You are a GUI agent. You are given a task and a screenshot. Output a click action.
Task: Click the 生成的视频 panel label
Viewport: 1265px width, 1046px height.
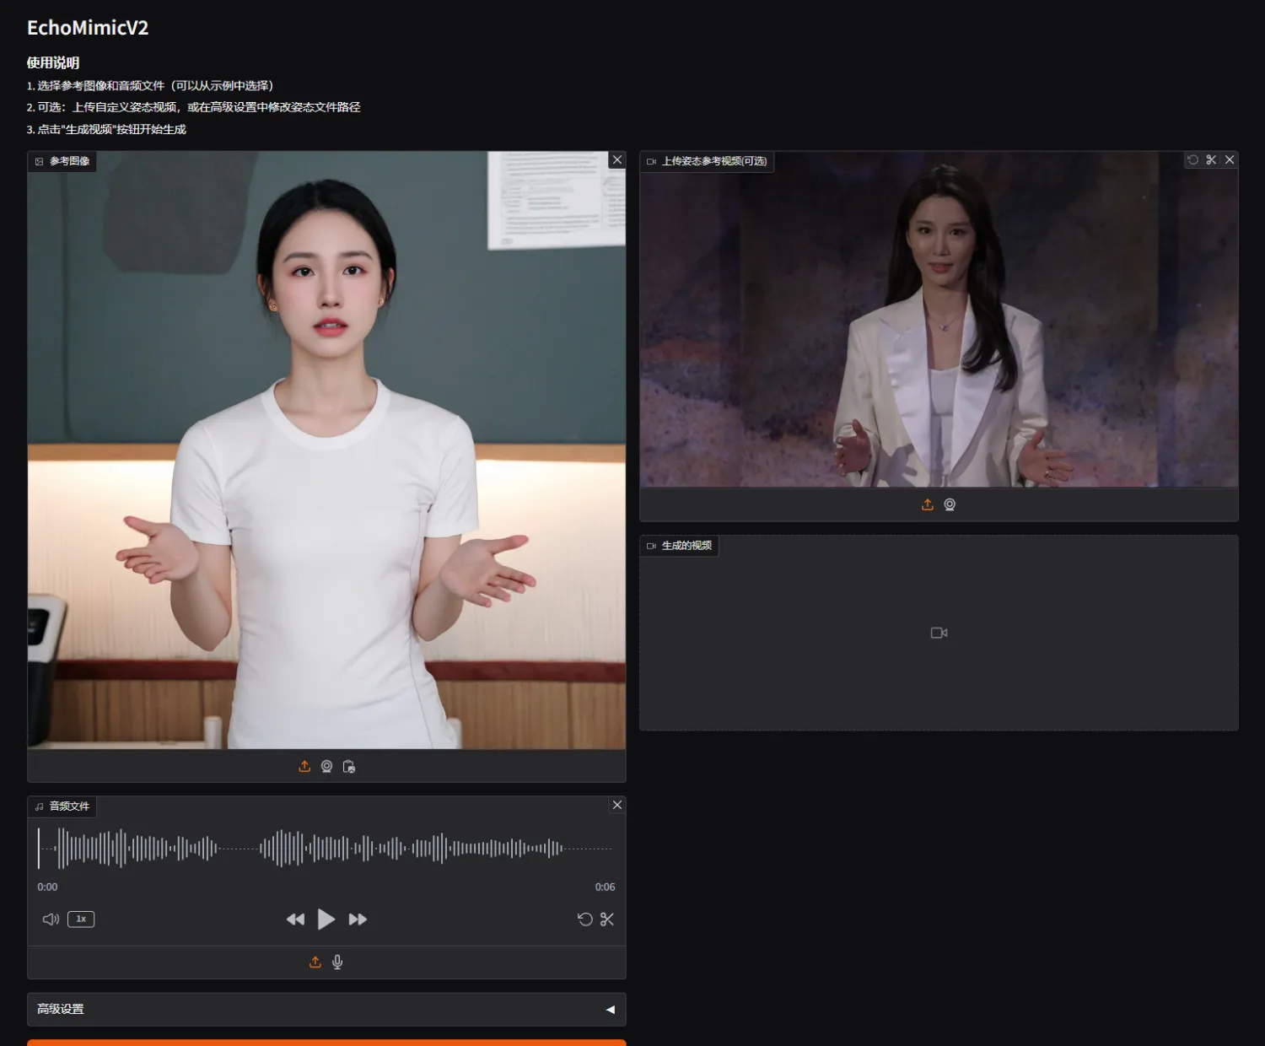[680, 546]
